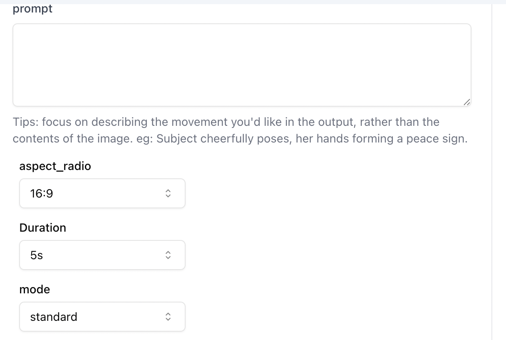
Task: Open the Duration dropdown showing 5s
Action: [102, 255]
